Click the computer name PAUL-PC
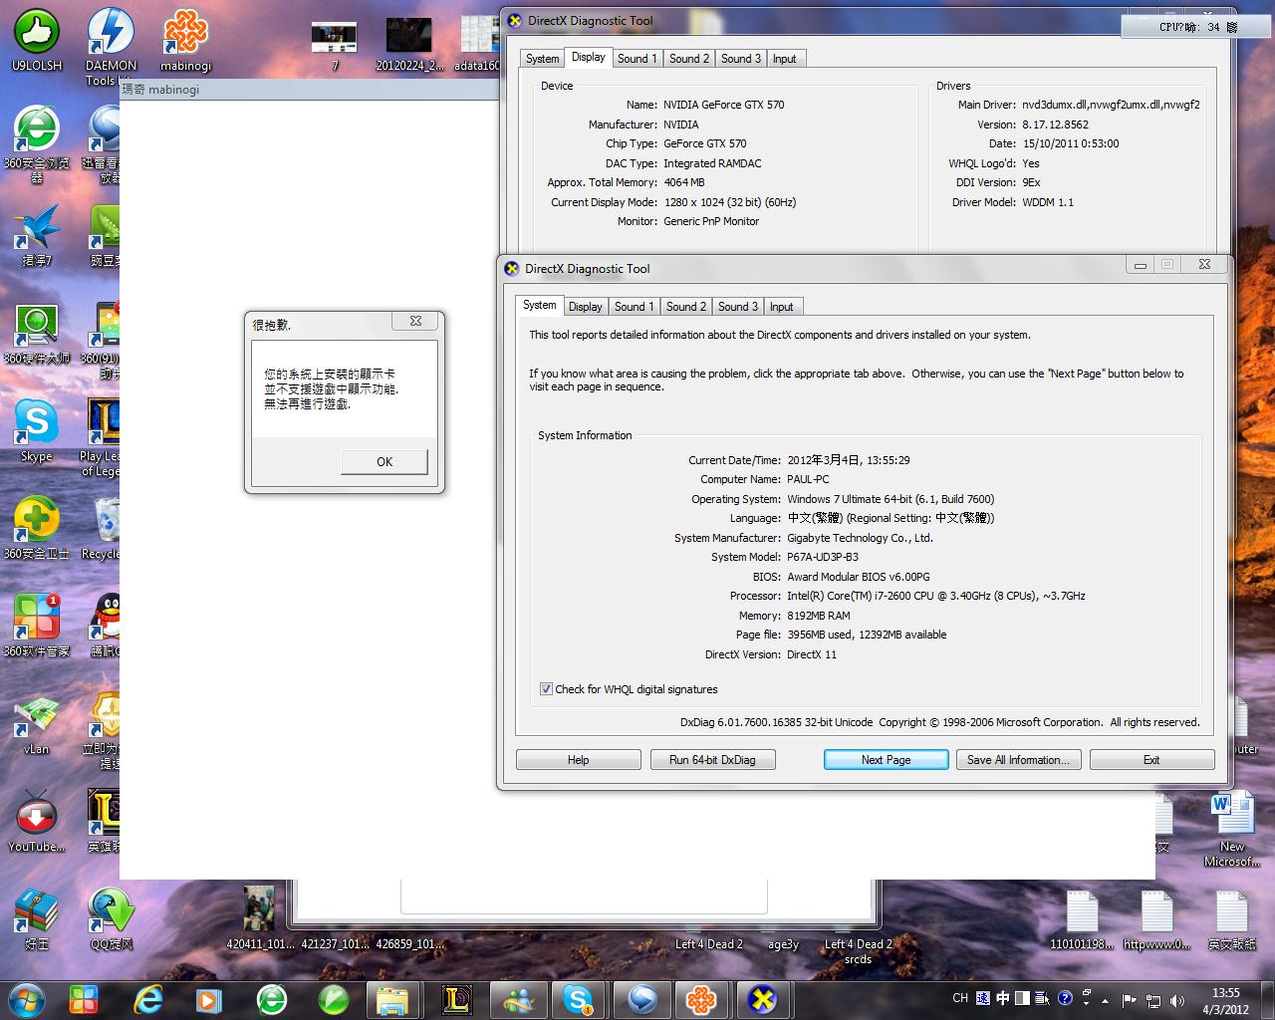 (x=808, y=479)
